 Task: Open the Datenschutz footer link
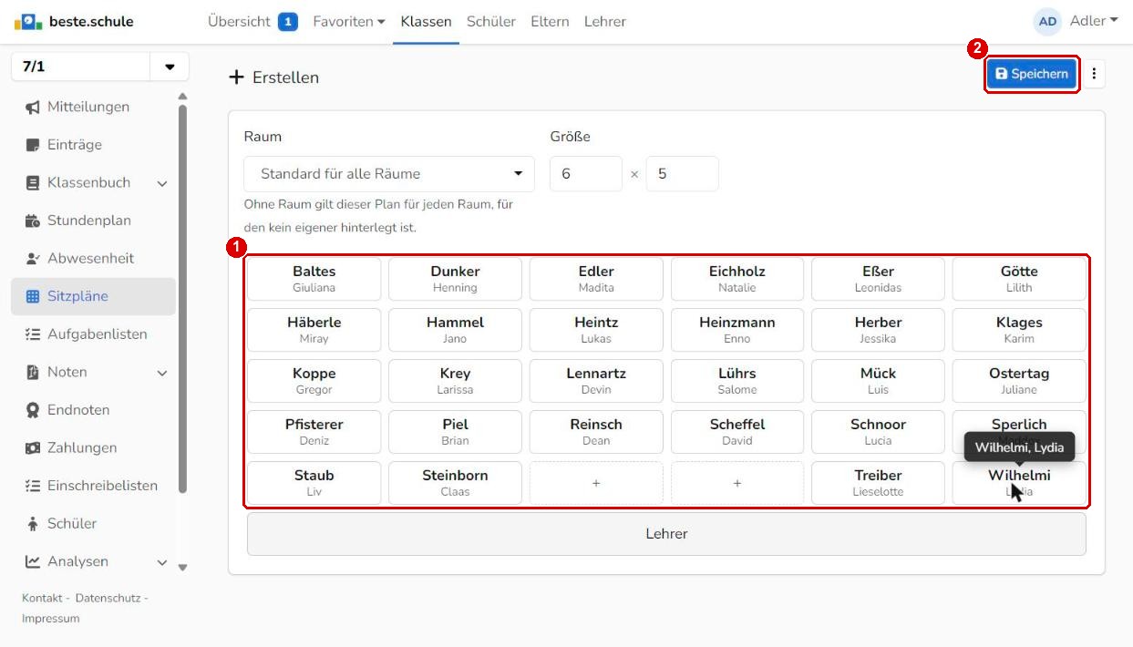(107, 598)
